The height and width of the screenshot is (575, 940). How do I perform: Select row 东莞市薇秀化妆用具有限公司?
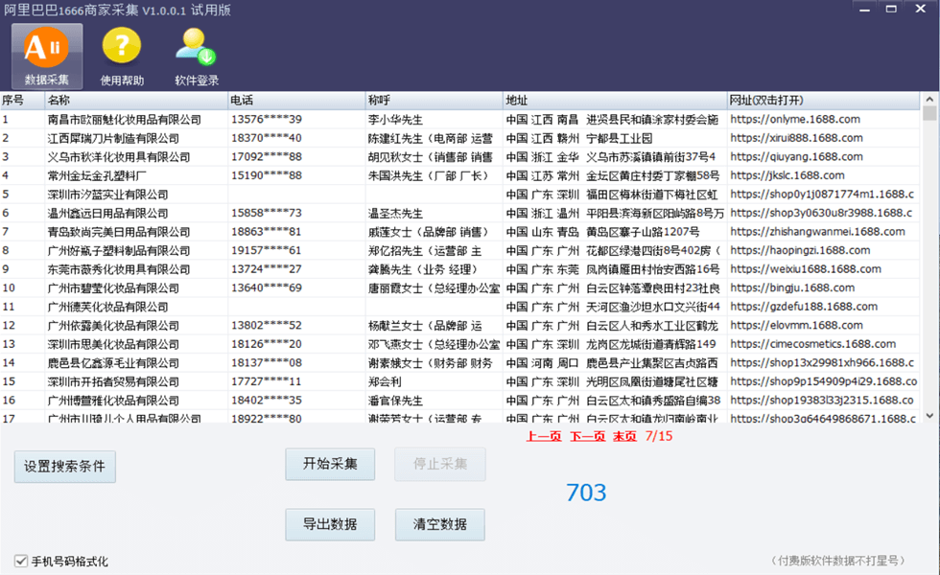[x=459, y=269]
